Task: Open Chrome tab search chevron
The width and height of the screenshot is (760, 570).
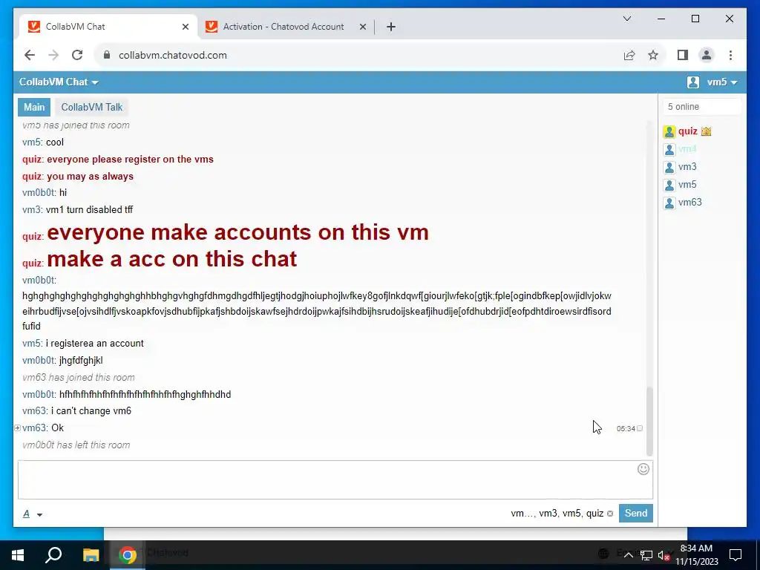Action: [x=626, y=19]
